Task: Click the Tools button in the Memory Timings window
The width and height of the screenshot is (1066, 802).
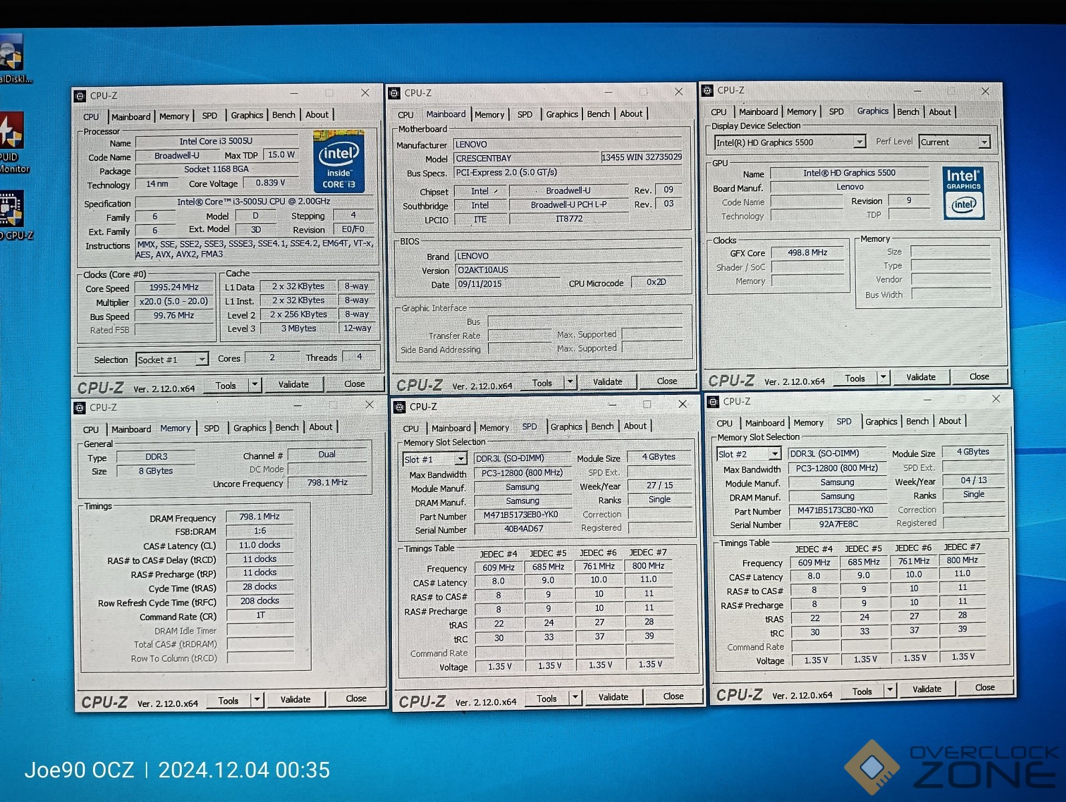Action: click(x=228, y=700)
